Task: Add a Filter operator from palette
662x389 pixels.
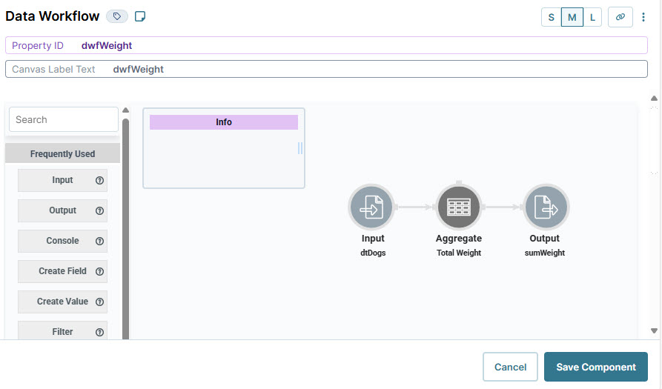Action: point(62,330)
